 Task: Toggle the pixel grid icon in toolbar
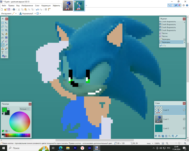tap(46, 9)
